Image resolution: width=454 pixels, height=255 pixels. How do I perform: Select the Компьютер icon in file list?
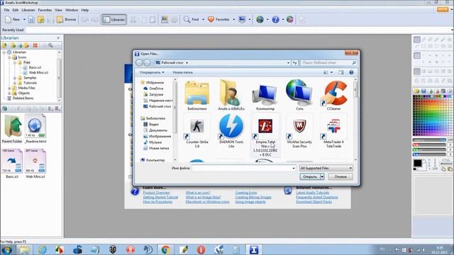(265, 96)
